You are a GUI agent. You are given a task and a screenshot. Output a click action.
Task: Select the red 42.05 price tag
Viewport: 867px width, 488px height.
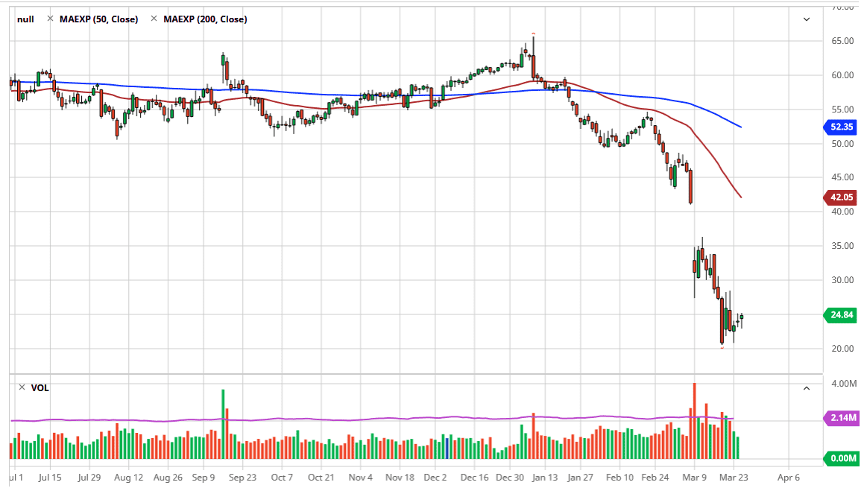click(842, 197)
